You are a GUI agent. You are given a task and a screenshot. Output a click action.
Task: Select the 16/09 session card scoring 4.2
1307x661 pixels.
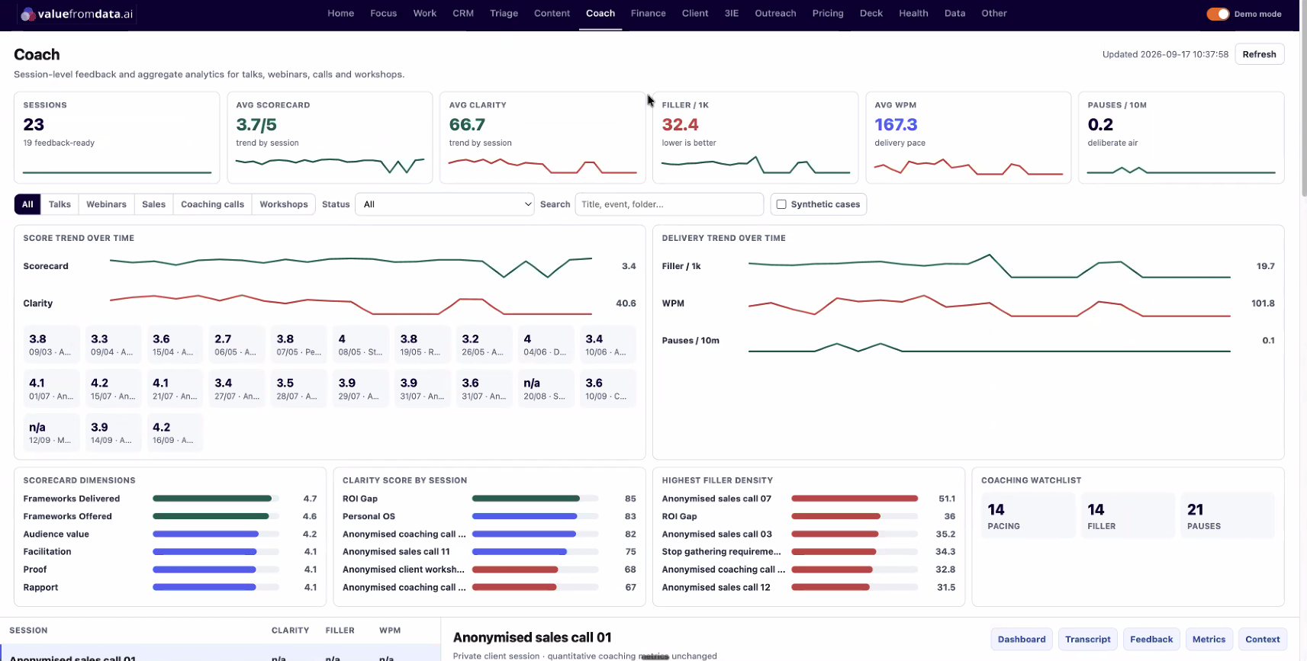(x=175, y=433)
